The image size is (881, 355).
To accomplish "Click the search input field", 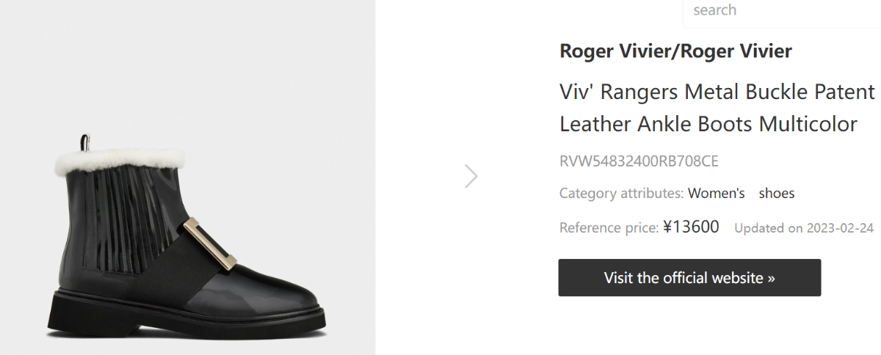I will 778,11.
